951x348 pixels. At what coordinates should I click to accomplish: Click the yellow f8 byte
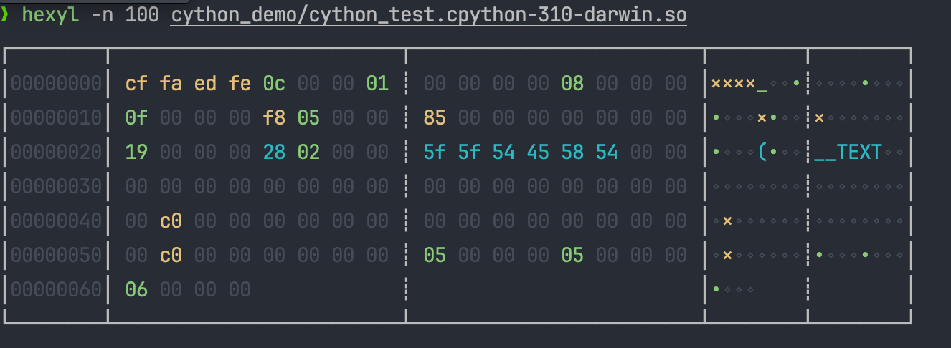pos(274,118)
